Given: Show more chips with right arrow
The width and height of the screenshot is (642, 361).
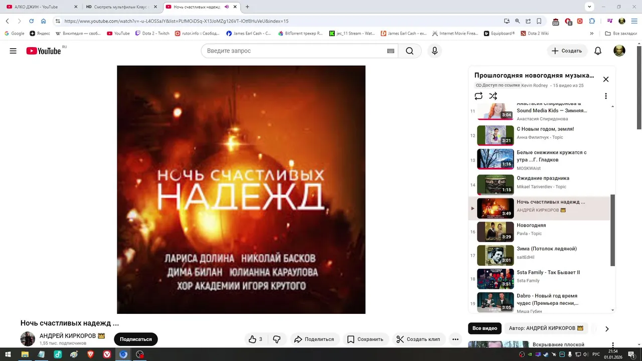Looking at the screenshot, I should tap(607, 329).
